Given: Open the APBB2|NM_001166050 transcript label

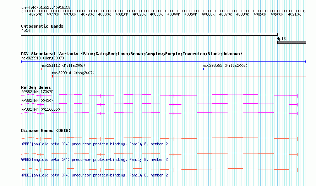Looking at the screenshot, I should [40, 109].
